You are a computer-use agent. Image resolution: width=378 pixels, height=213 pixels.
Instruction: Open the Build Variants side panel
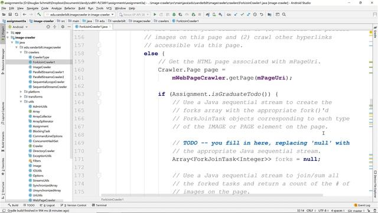tap(2, 141)
